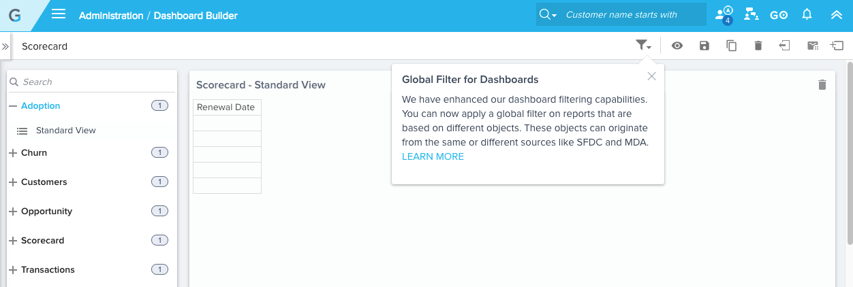Expand the Churn category

[x=13, y=153]
